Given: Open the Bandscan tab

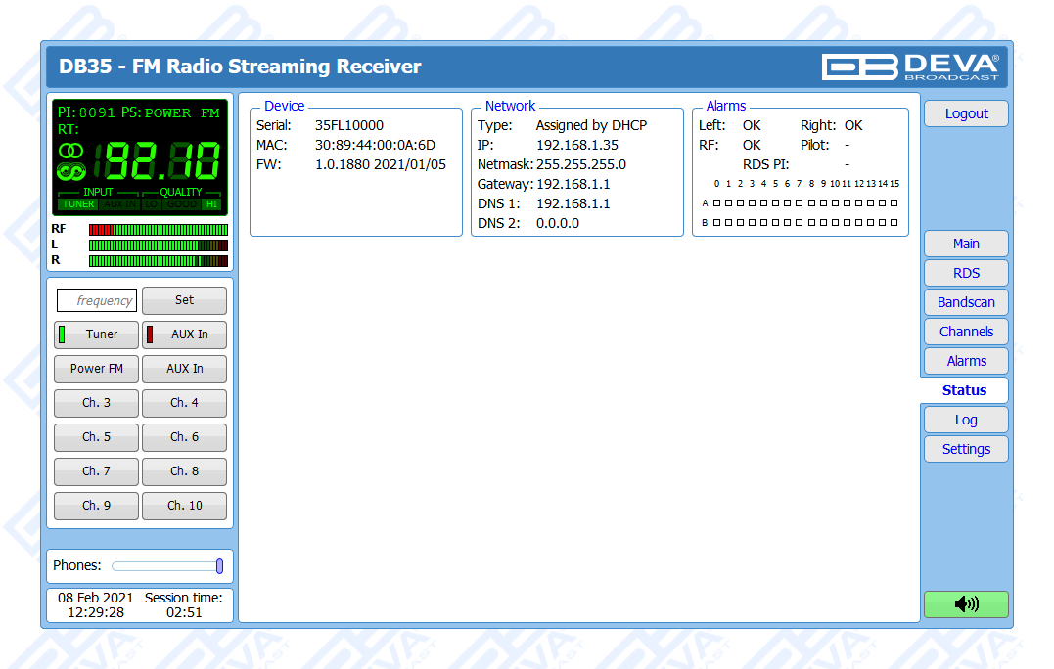Looking at the screenshot, I should coord(965,302).
